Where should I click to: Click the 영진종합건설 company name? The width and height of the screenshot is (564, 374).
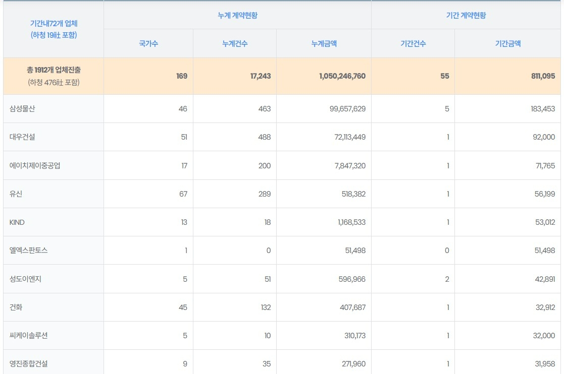pos(29,363)
